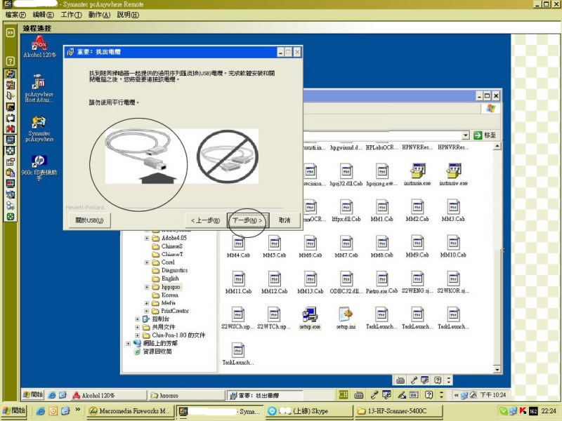Select 資源回收筒 in tree
The image size is (562, 421).
tap(153, 352)
